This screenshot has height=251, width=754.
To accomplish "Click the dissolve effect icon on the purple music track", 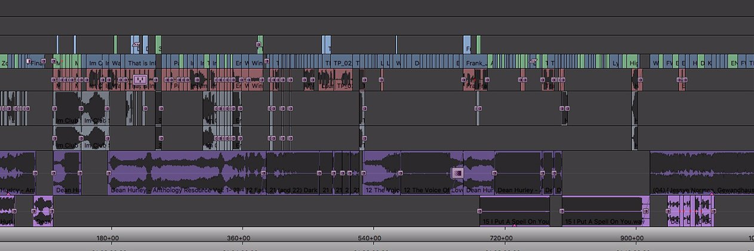I will (x=457, y=173).
